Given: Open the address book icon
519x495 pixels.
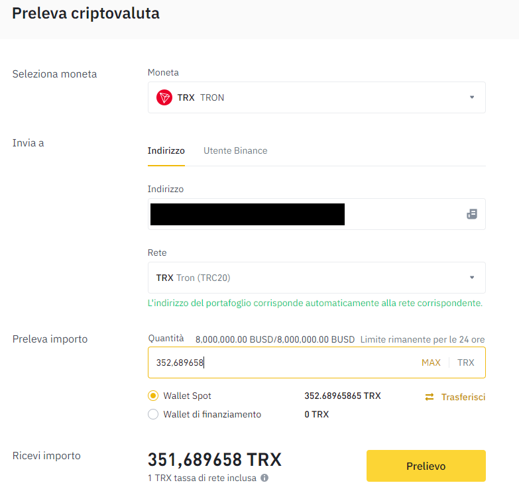Looking at the screenshot, I should (x=472, y=214).
